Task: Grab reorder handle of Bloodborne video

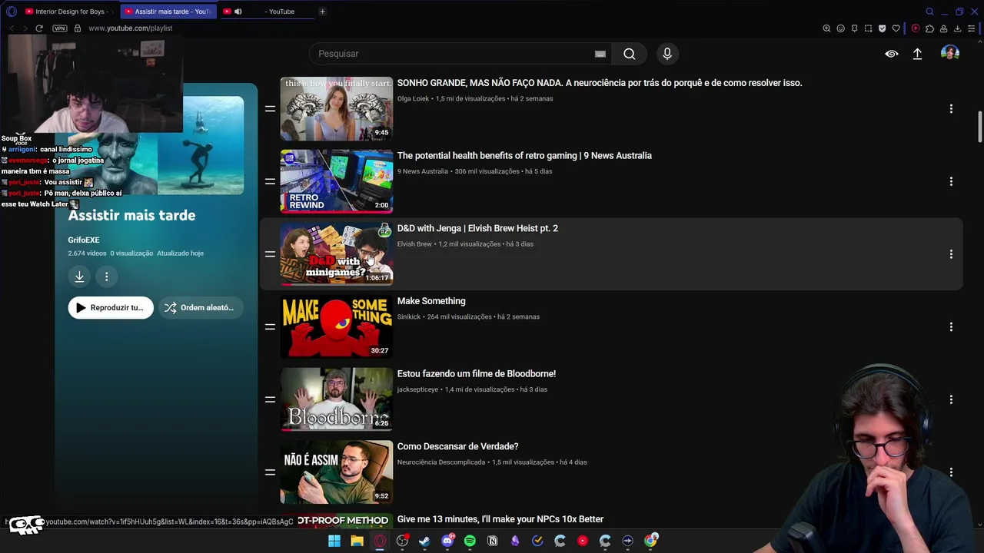Action: [x=270, y=399]
